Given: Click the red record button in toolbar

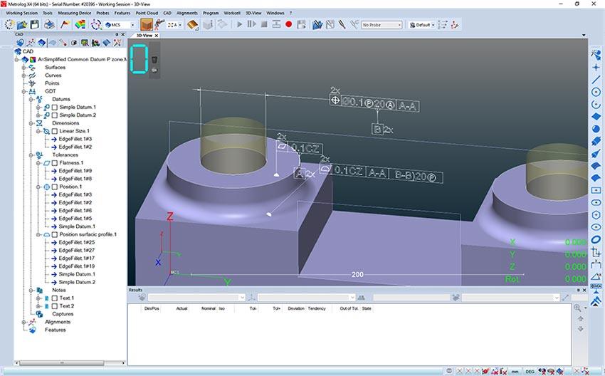Looking at the screenshot, I should pyautogui.click(x=289, y=24).
